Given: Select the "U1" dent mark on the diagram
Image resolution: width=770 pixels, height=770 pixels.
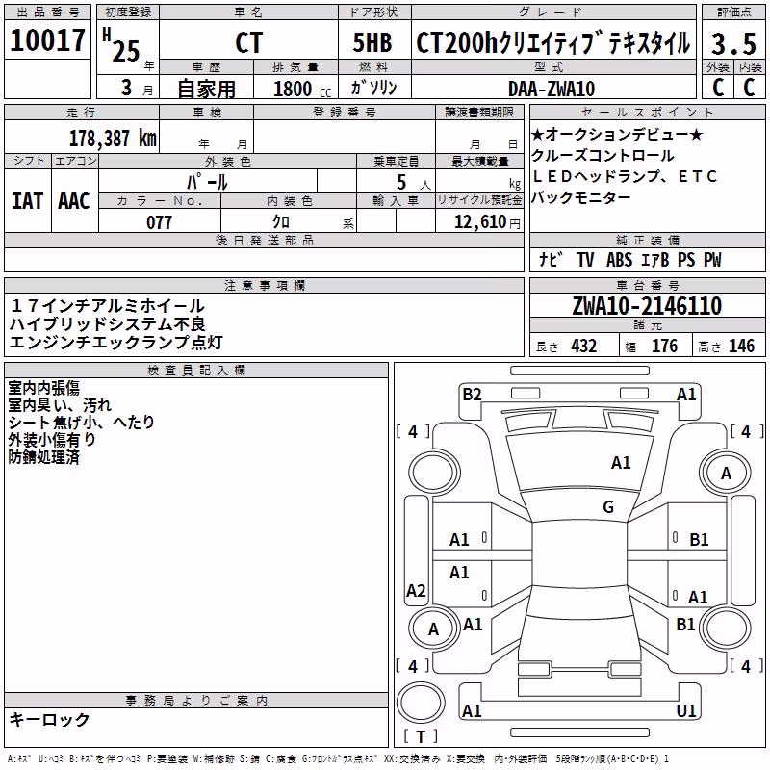Looking at the screenshot, I should (x=686, y=710).
